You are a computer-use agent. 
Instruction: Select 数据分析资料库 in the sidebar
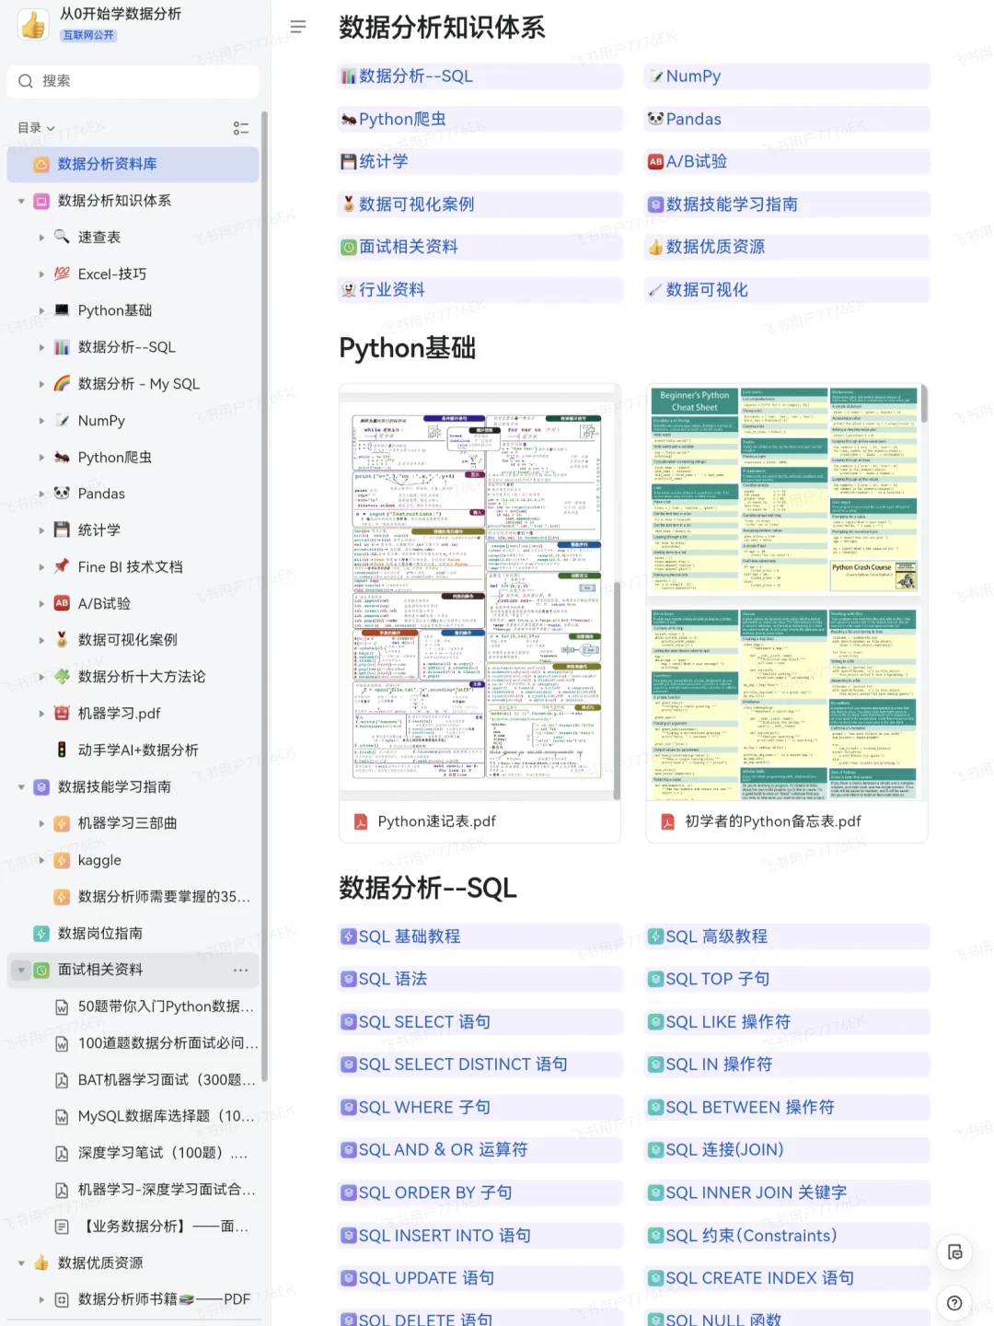tap(106, 164)
